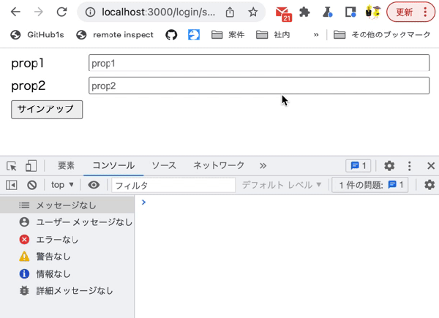Open the blue square bookmark icon

[x=194, y=35]
